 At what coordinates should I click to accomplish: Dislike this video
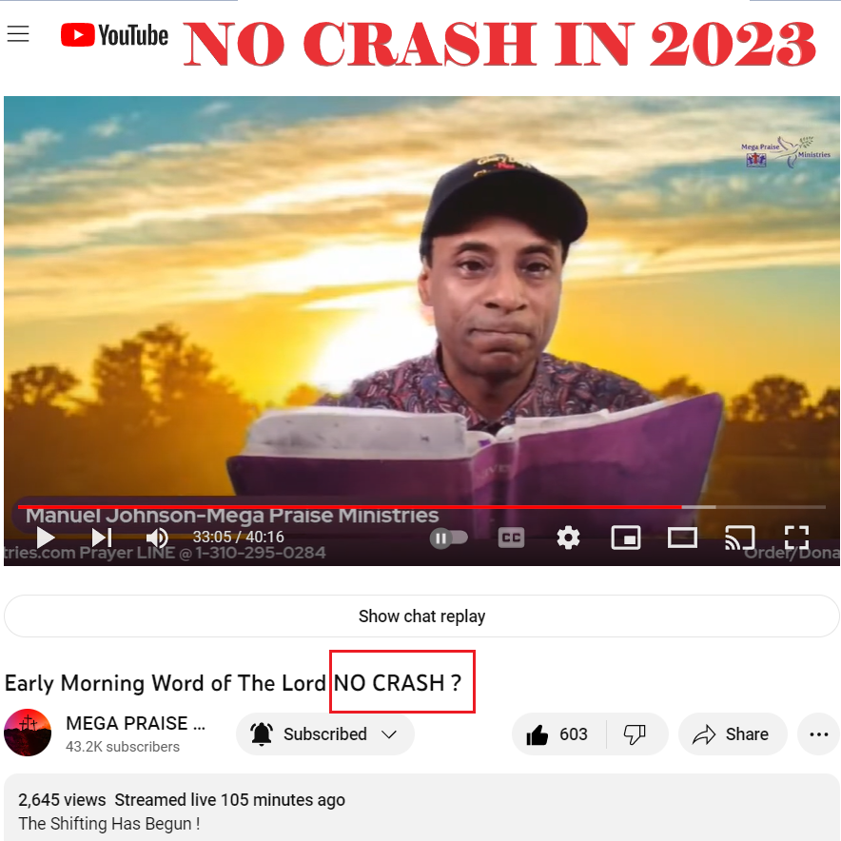636,733
